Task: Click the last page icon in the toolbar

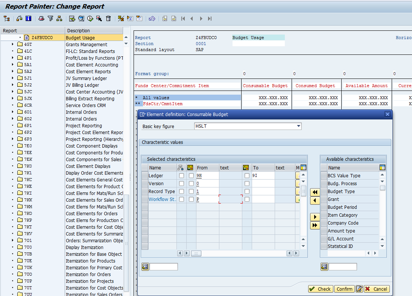Action: (210, 19)
